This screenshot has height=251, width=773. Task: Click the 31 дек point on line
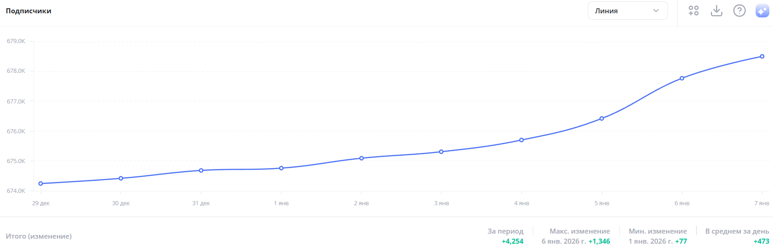click(x=201, y=170)
